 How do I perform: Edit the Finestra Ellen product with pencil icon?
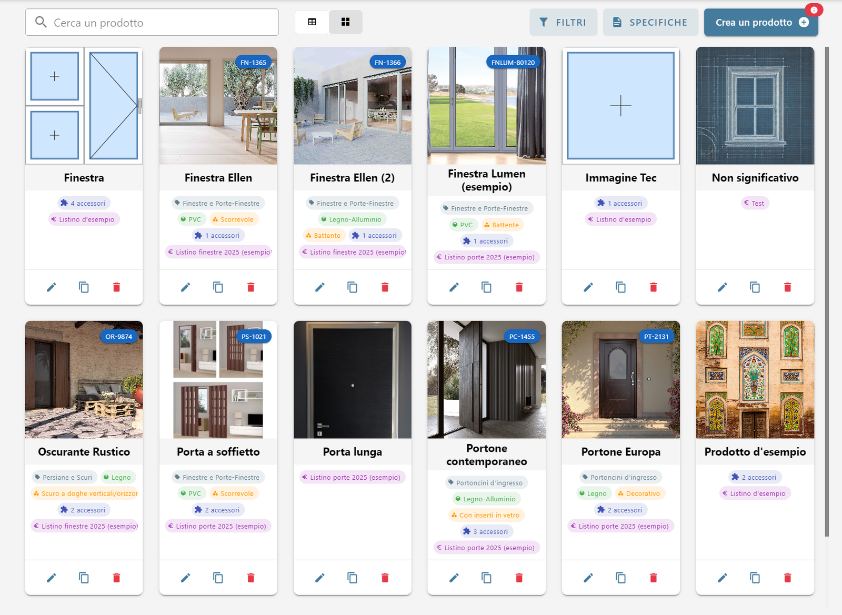pos(185,287)
